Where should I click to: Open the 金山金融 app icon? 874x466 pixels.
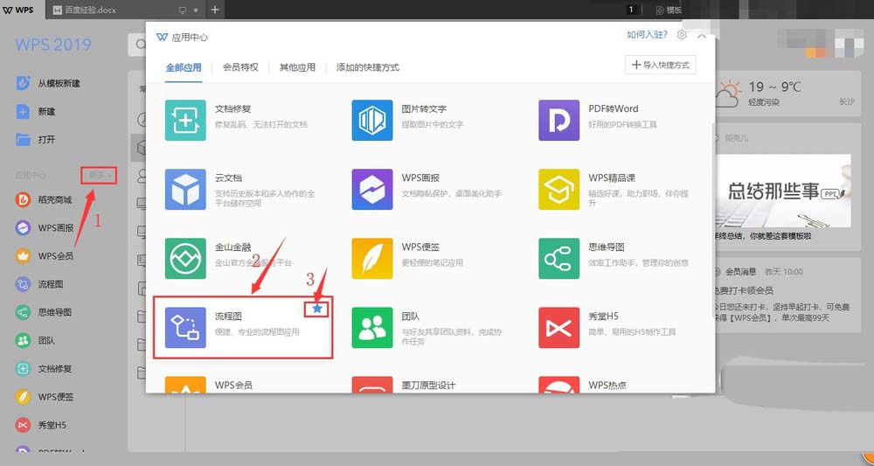(x=185, y=259)
